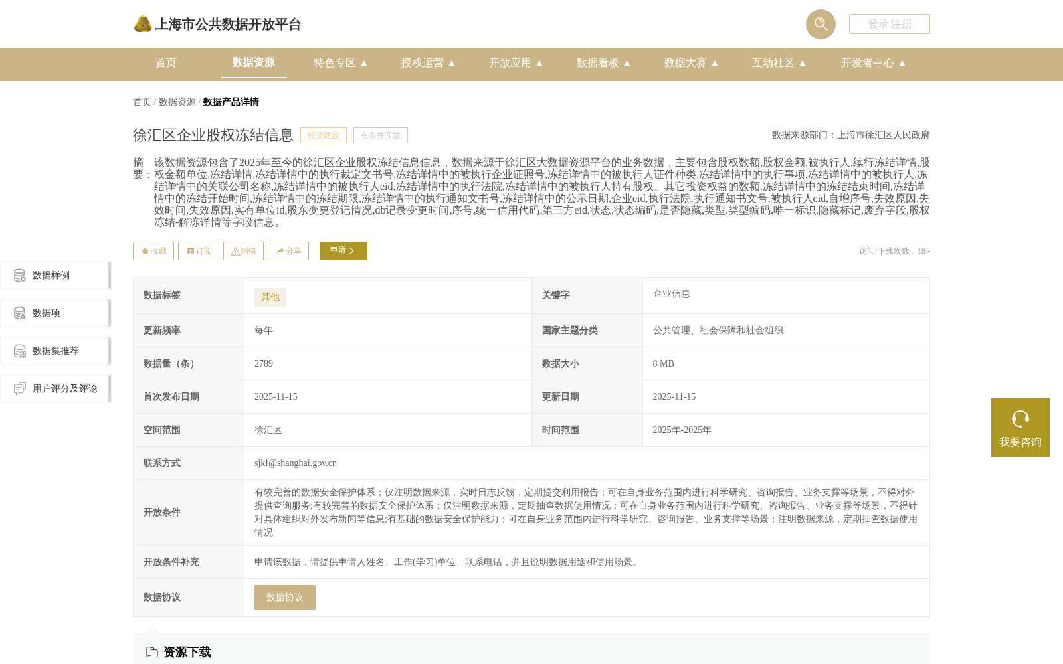Viewport: 1063px width, 664px height.
Task: Click the 8 MB data size value
Action: click(664, 364)
